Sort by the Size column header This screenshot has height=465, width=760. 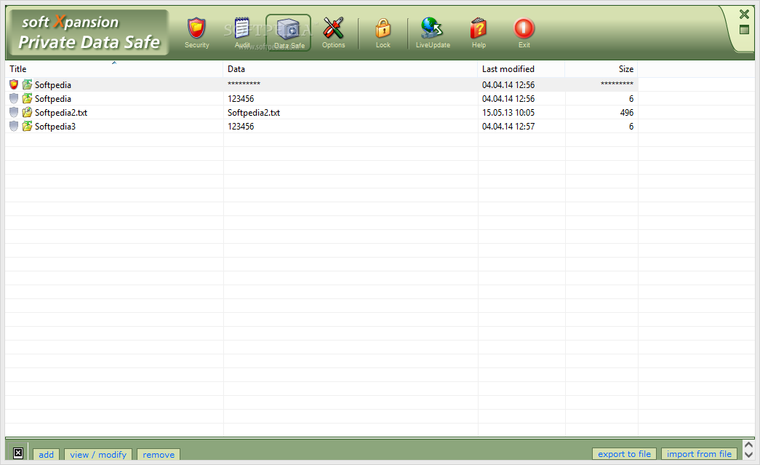[601, 69]
